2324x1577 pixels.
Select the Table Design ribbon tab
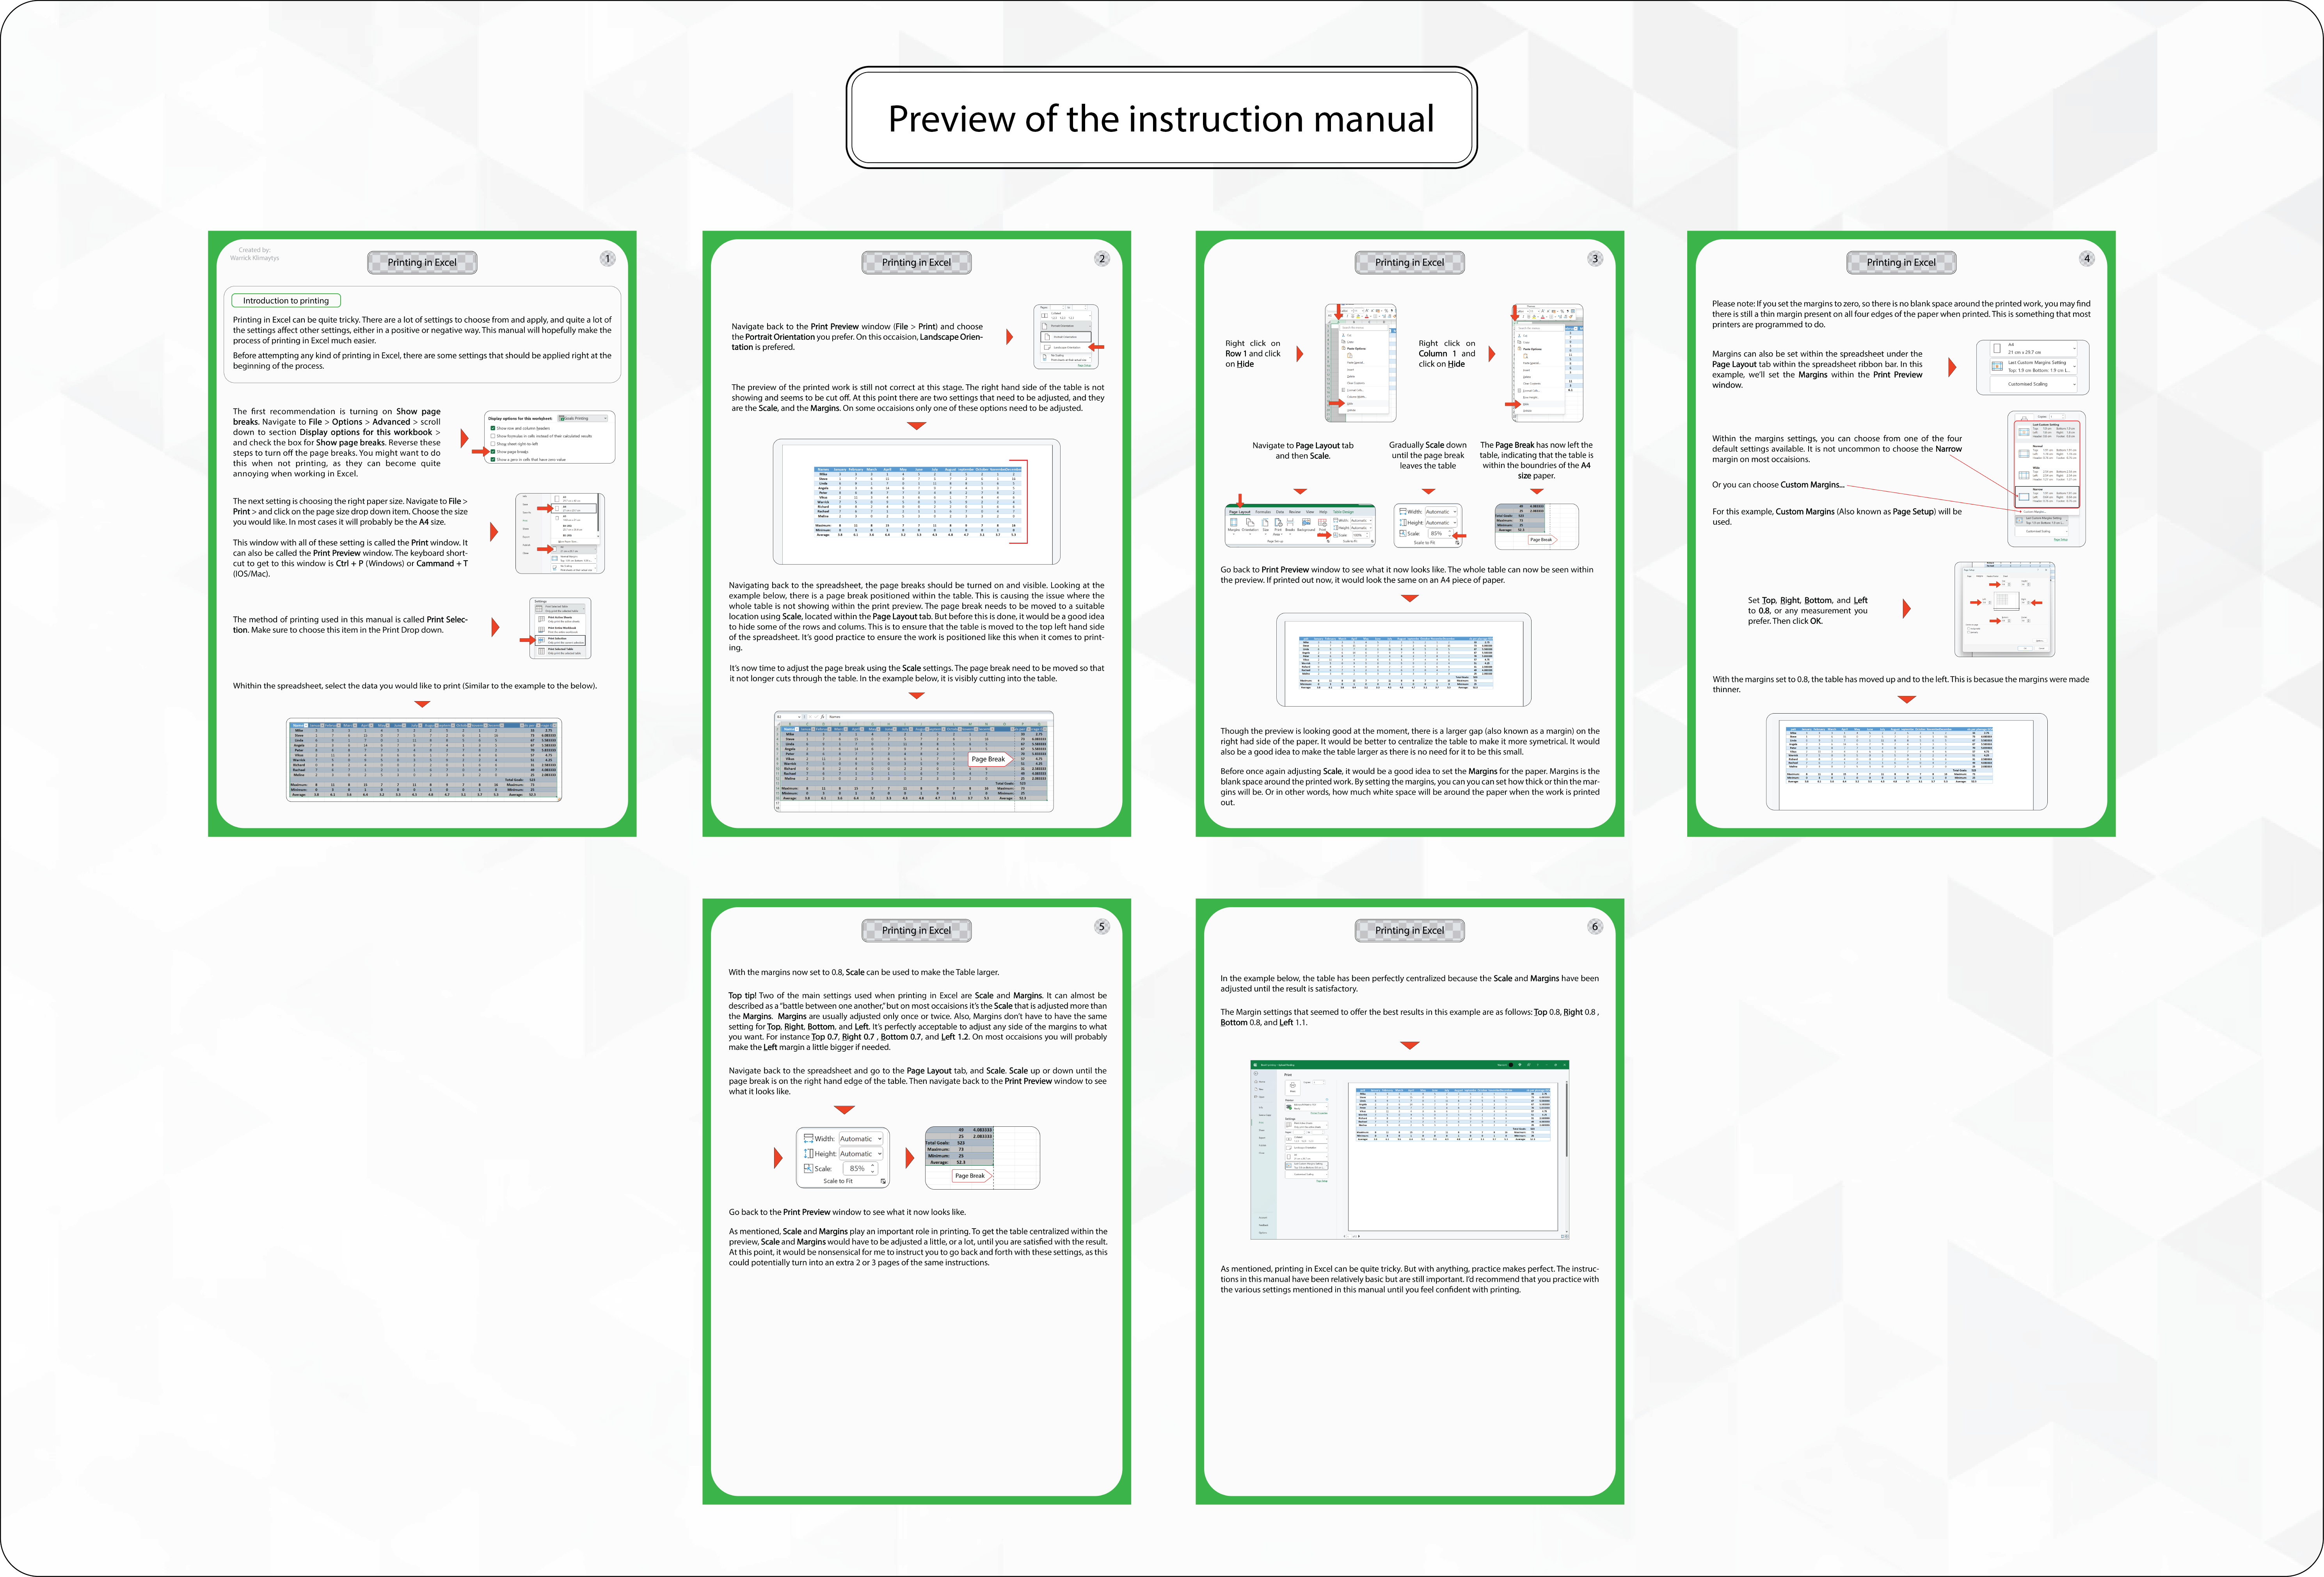click(x=1344, y=512)
